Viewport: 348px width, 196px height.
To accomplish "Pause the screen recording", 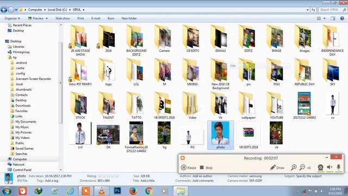I will pos(189,168).
